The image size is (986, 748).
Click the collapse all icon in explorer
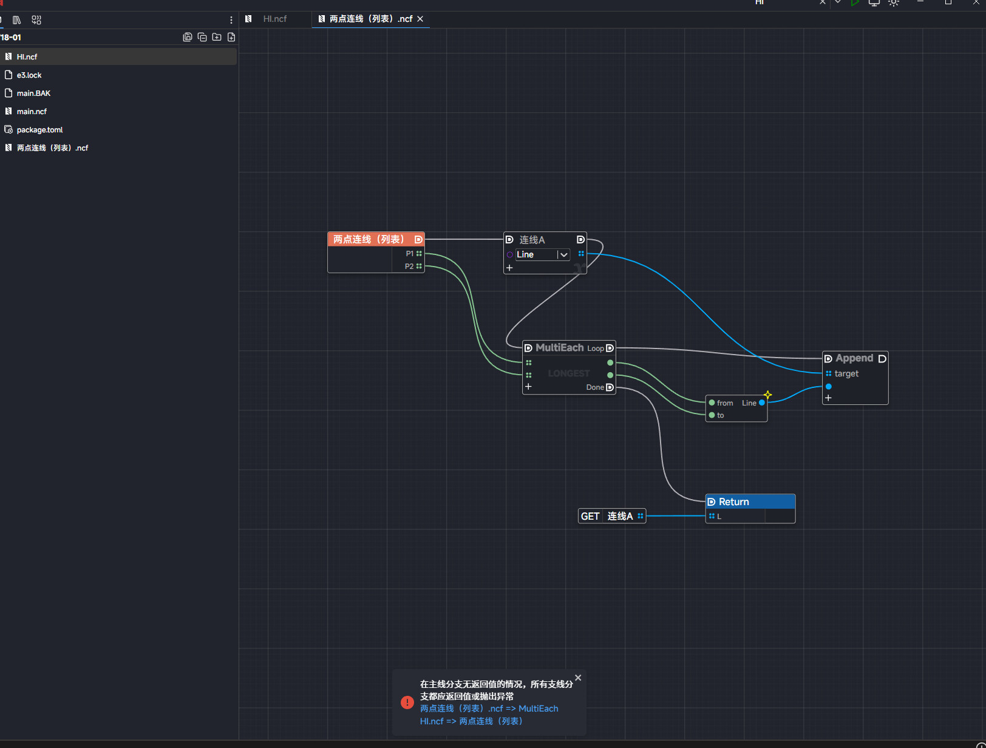[x=202, y=37]
